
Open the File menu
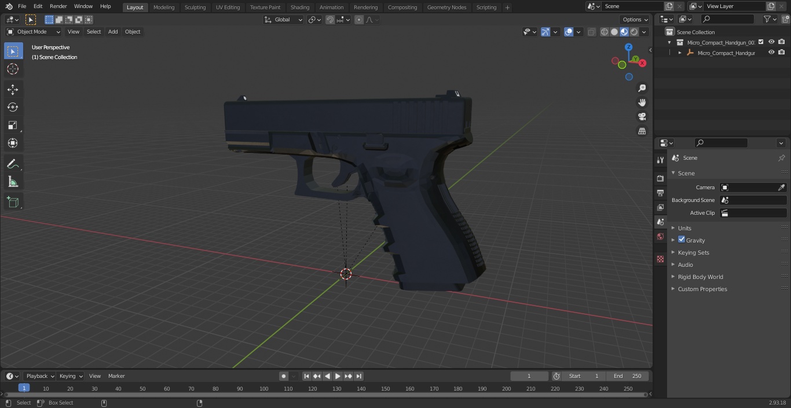click(x=22, y=6)
